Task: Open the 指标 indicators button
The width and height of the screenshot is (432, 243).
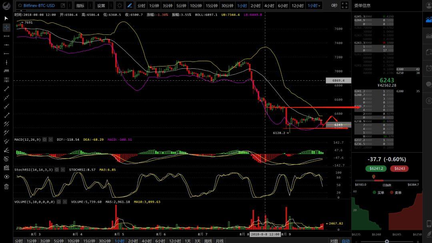Action: coord(80,6)
